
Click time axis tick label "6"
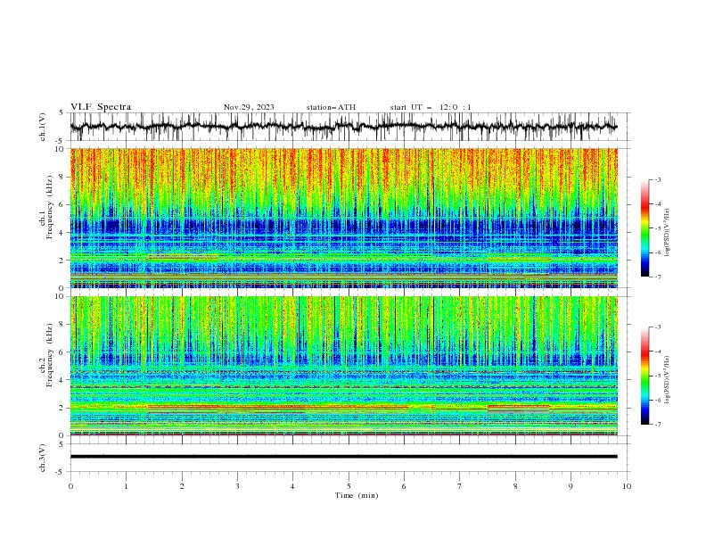[x=404, y=486]
